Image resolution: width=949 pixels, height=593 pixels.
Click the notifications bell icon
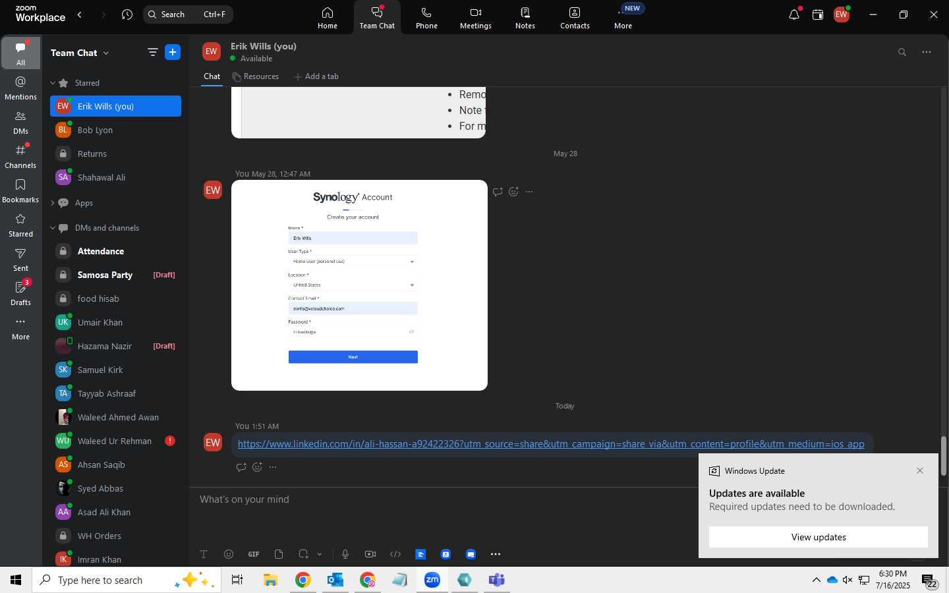pos(794,14)
